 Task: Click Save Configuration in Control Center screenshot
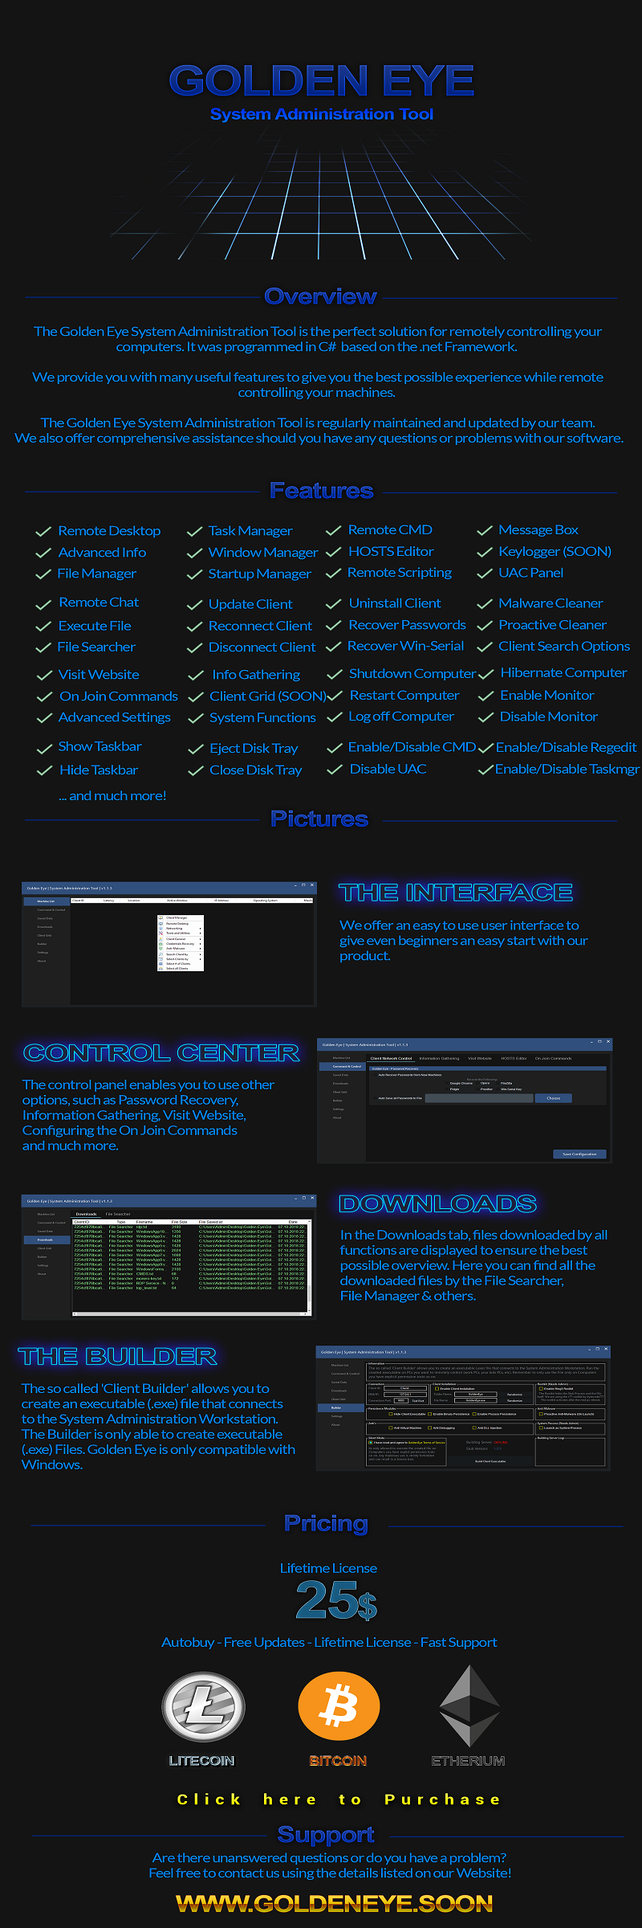[579, 1154]
